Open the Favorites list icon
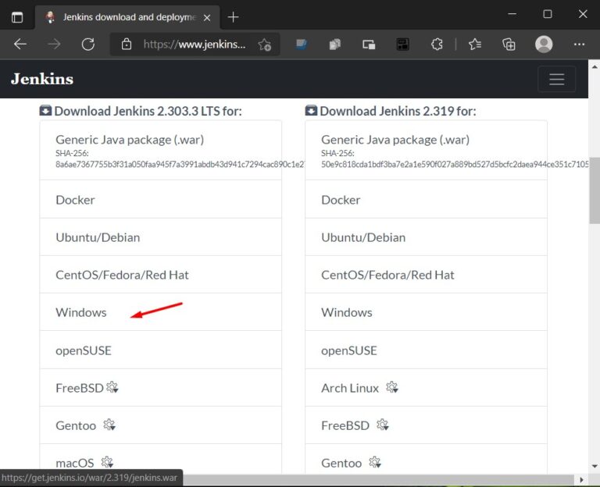 pos(474,44)
